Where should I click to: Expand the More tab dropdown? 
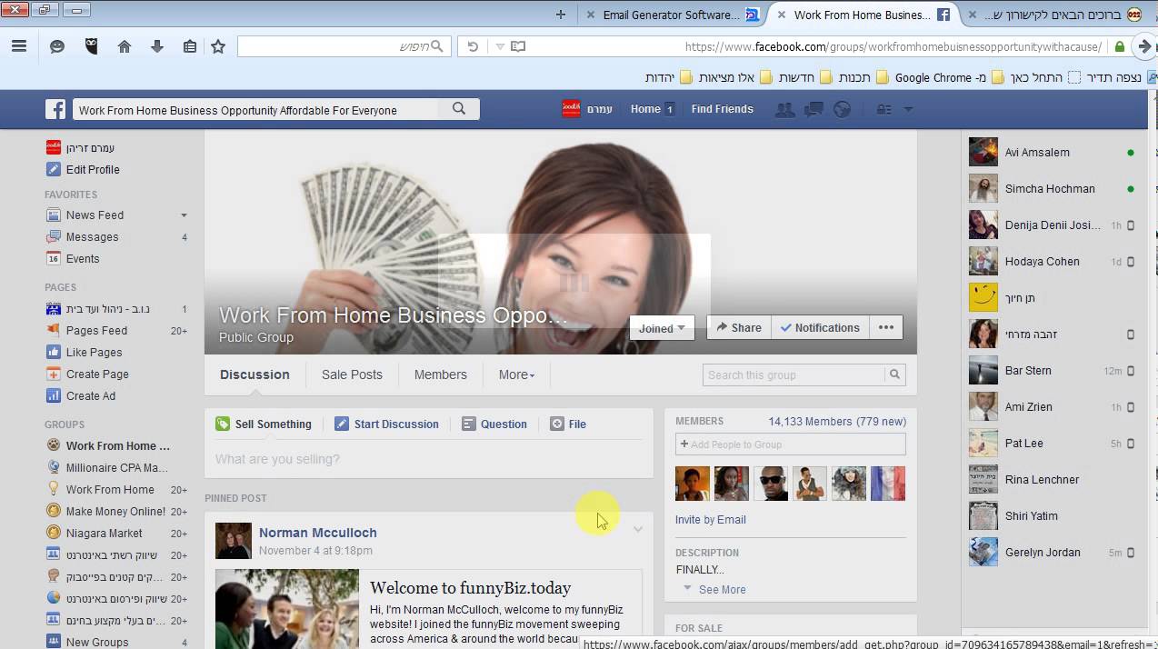pyautogui.click(x=516, y=374)
